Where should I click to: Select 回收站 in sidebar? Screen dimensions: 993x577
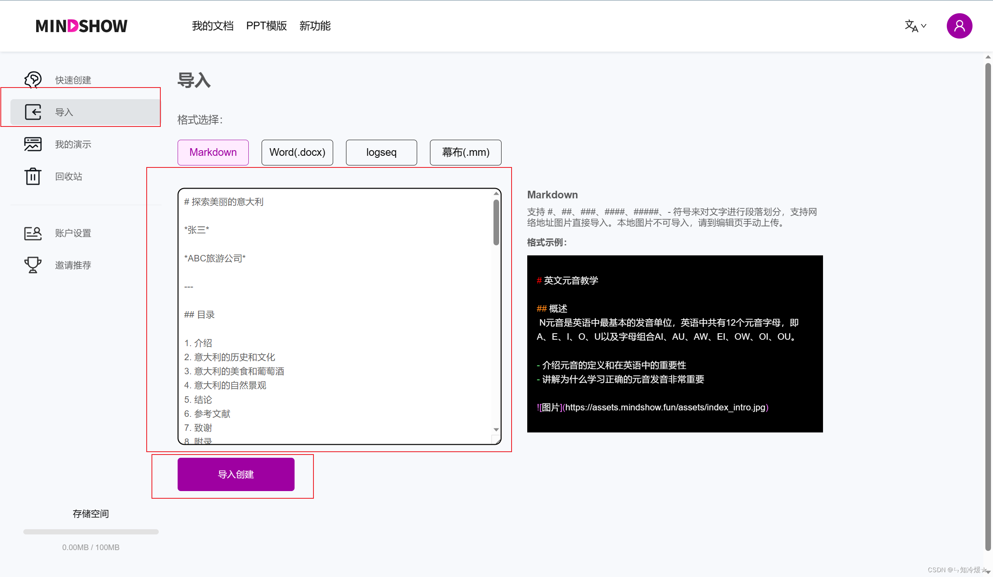69,176
